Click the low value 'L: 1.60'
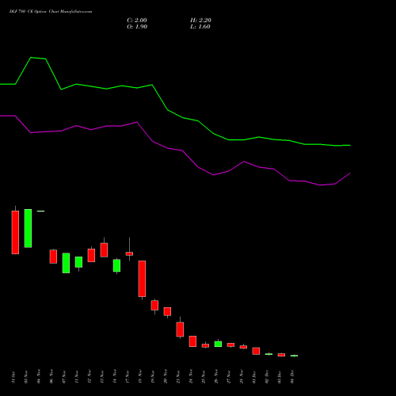This screenshot has width=396, height=396. click(x=200, y=27)
